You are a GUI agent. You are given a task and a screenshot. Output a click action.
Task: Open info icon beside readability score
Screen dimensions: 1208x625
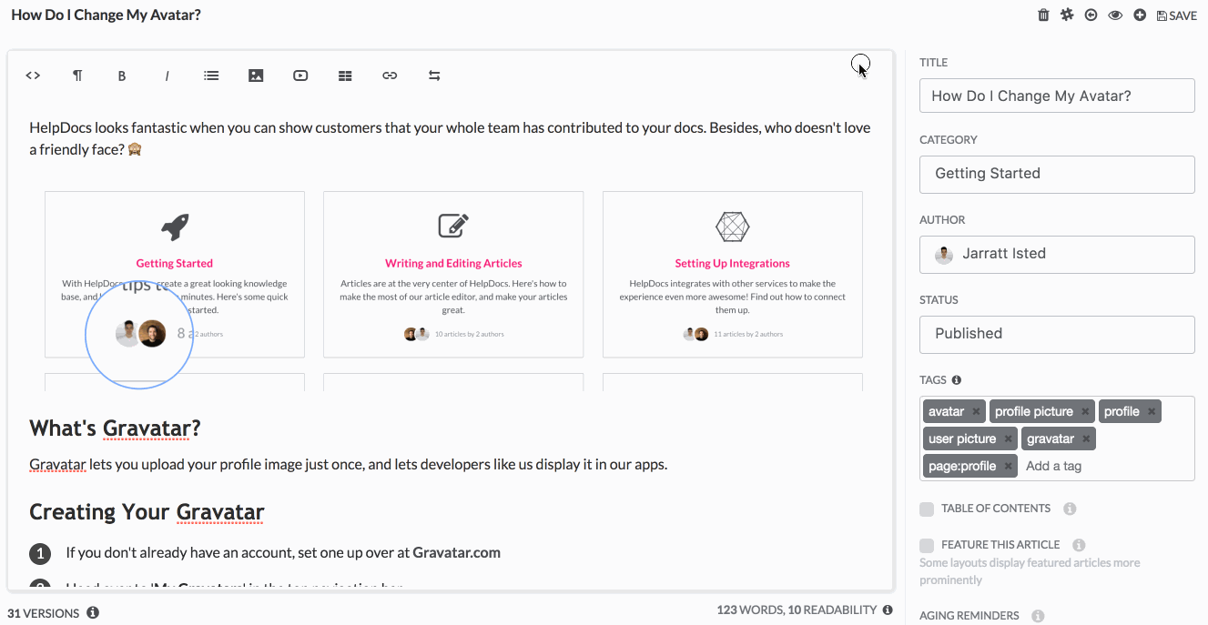[x=888, y=610]
